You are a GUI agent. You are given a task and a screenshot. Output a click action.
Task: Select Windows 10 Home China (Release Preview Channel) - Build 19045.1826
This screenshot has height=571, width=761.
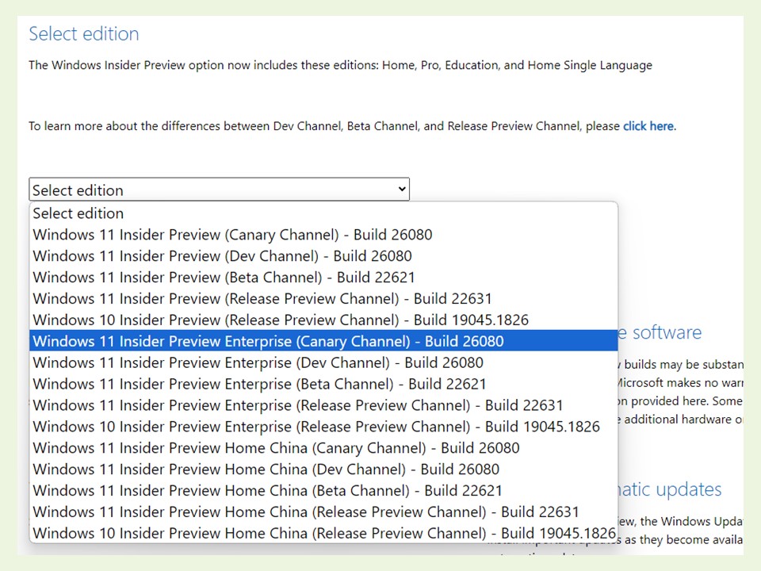click(323, 533)
